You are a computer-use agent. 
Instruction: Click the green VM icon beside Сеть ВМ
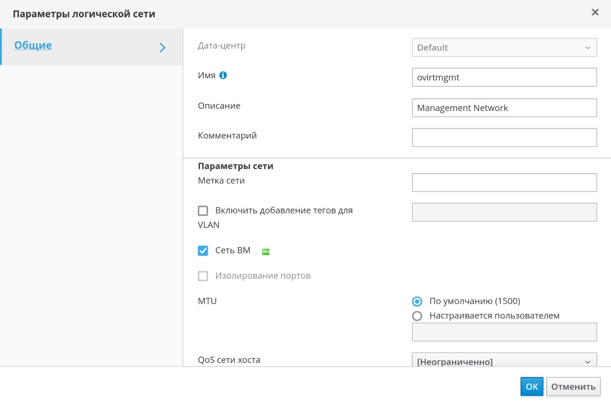pos(265,251)
